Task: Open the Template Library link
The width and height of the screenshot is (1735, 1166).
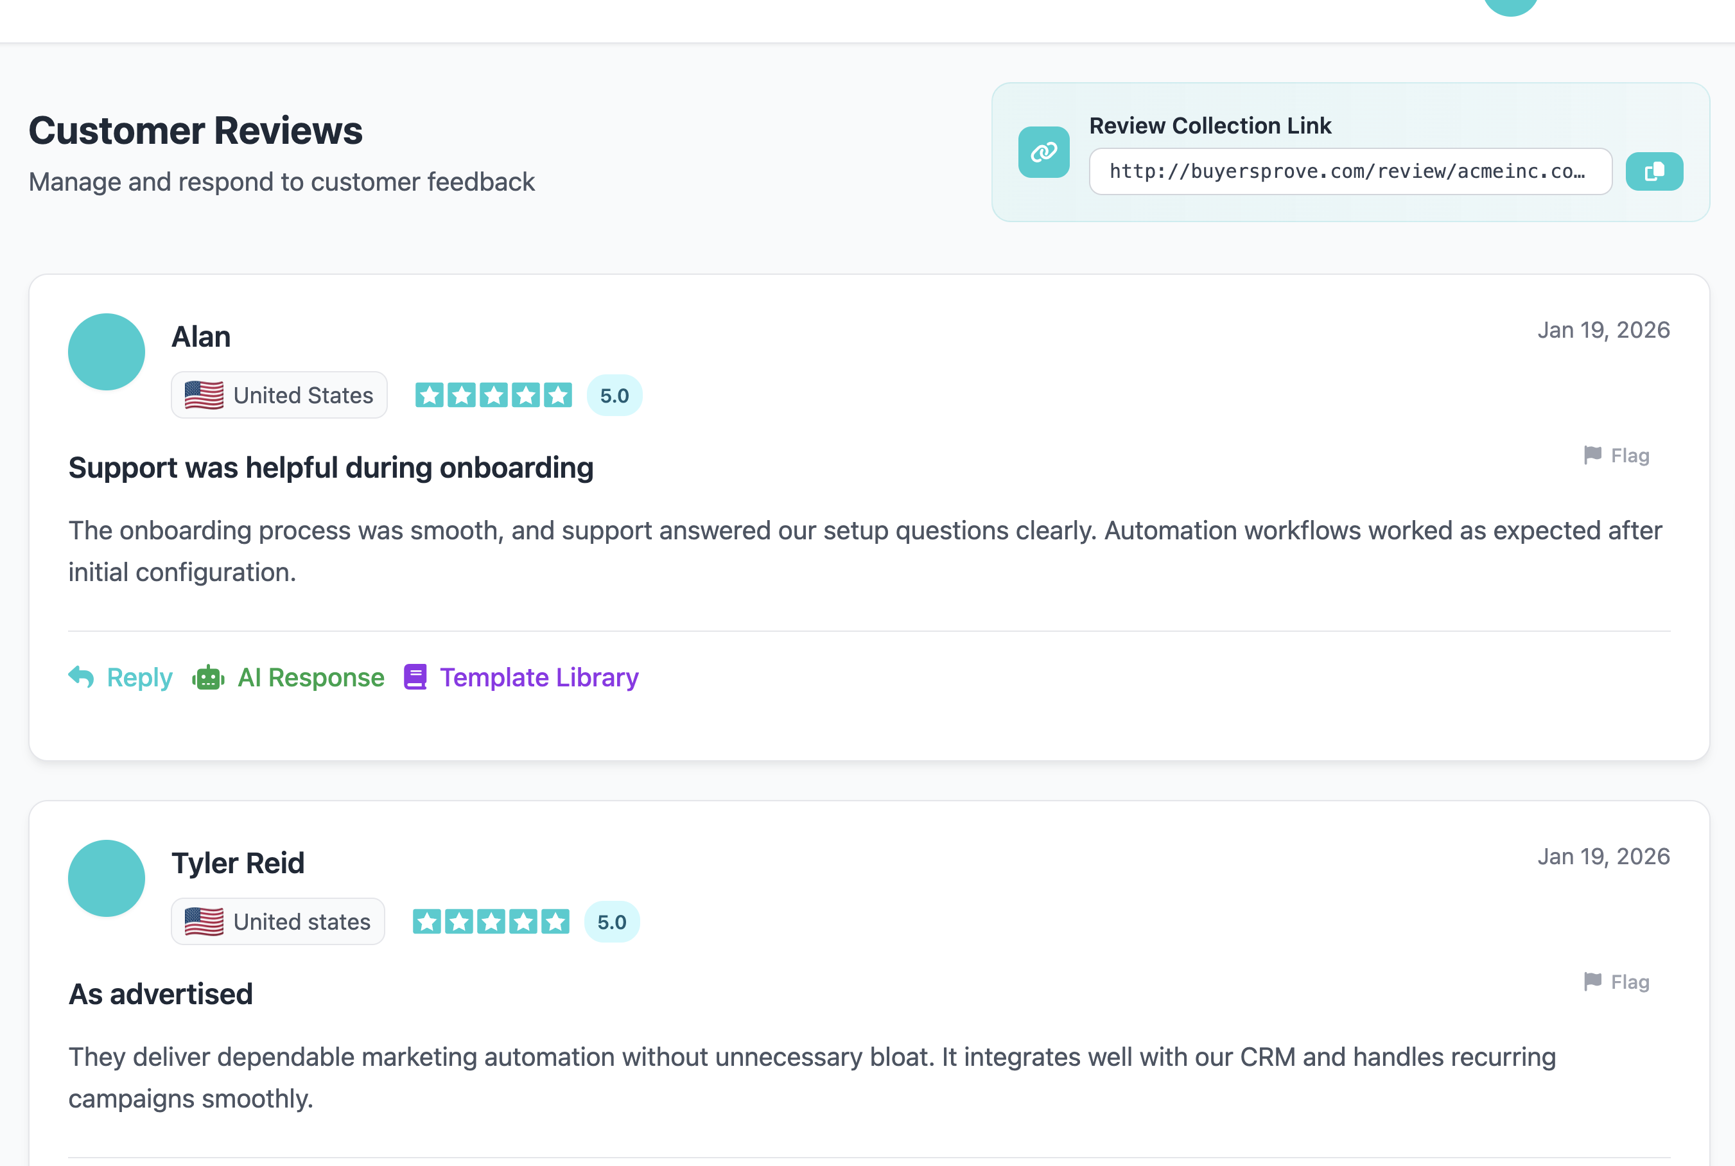Action: coord(539,677)
